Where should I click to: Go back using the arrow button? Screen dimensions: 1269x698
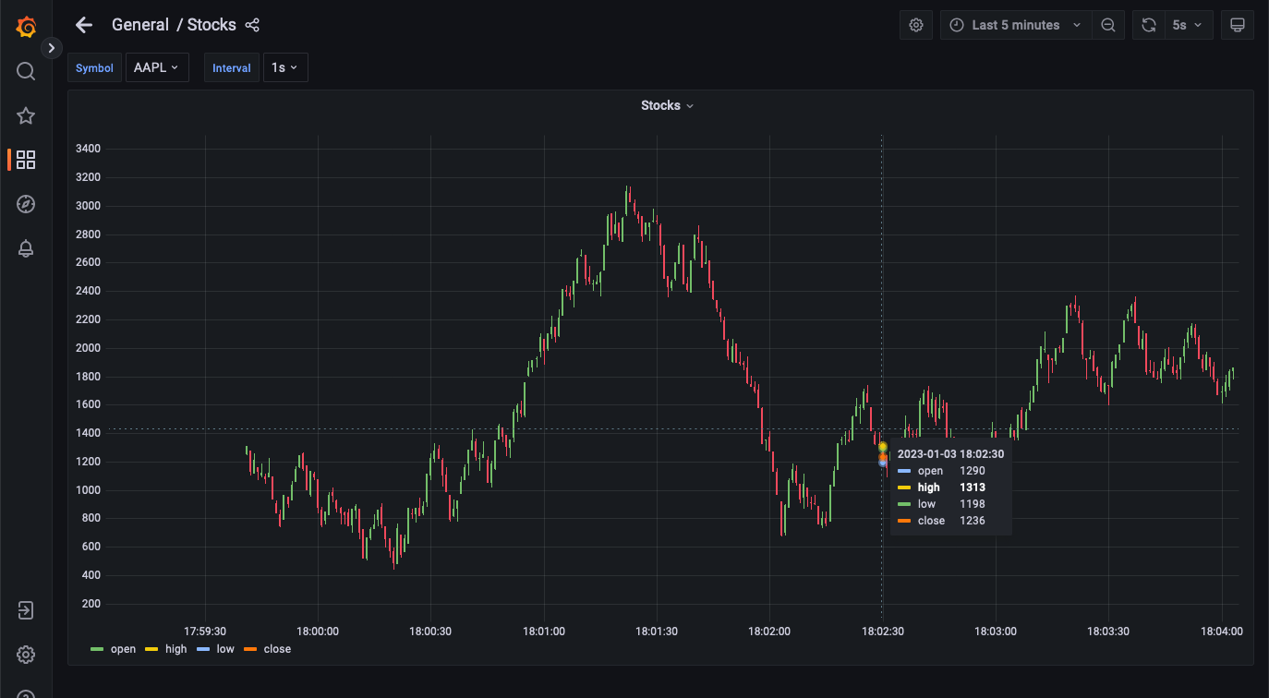tap(84, 25)
